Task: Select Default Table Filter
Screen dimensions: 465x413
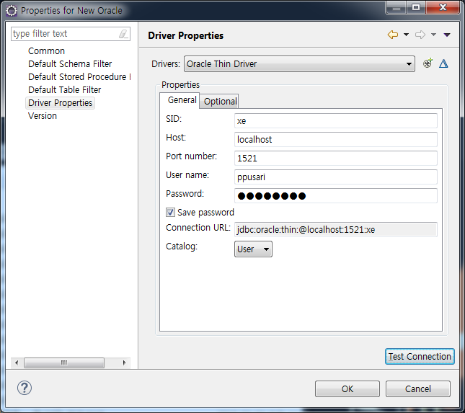Action: 65,90
